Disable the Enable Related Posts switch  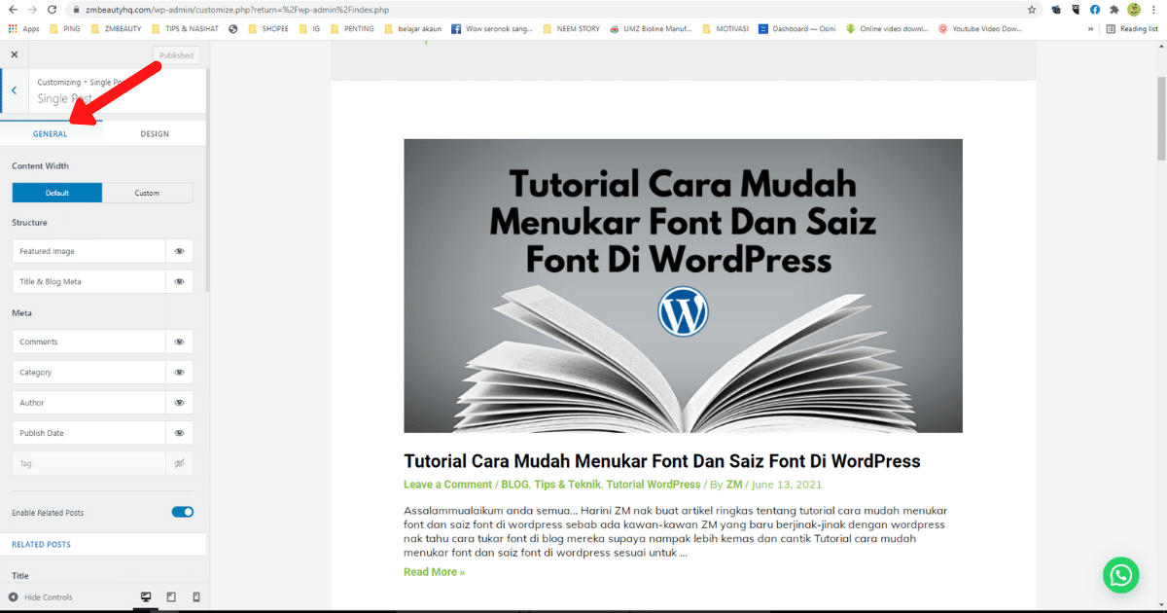point(183,512)
